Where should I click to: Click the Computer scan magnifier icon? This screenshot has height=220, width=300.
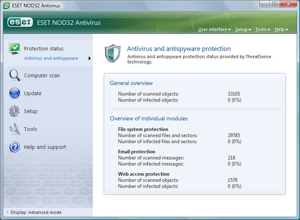[15, 75]
